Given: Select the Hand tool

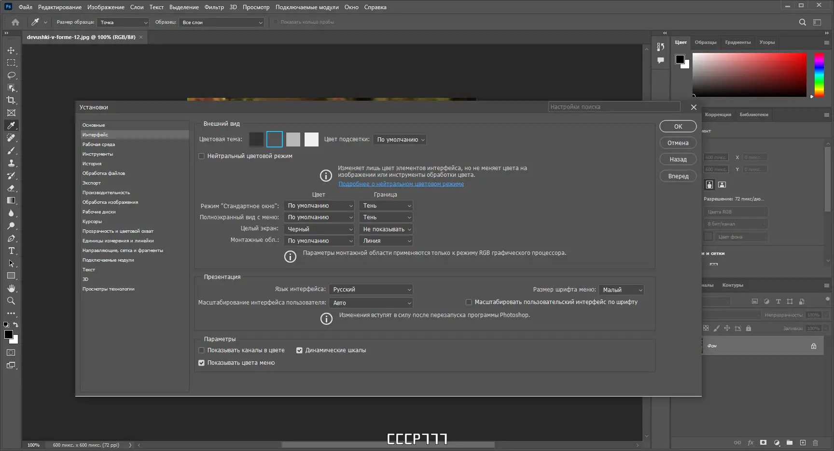Looking at the screenshot, I should (x=11, y=288).
